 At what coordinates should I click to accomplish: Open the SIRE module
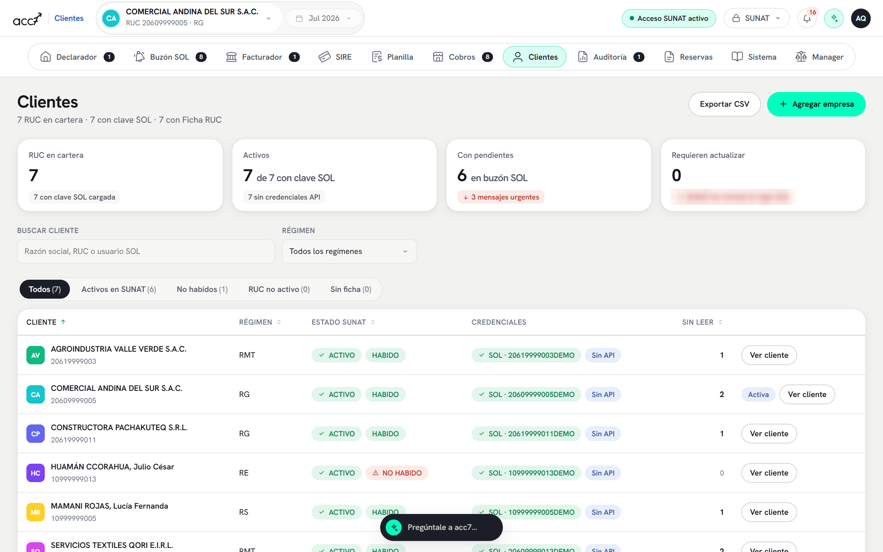coord(335,57)
